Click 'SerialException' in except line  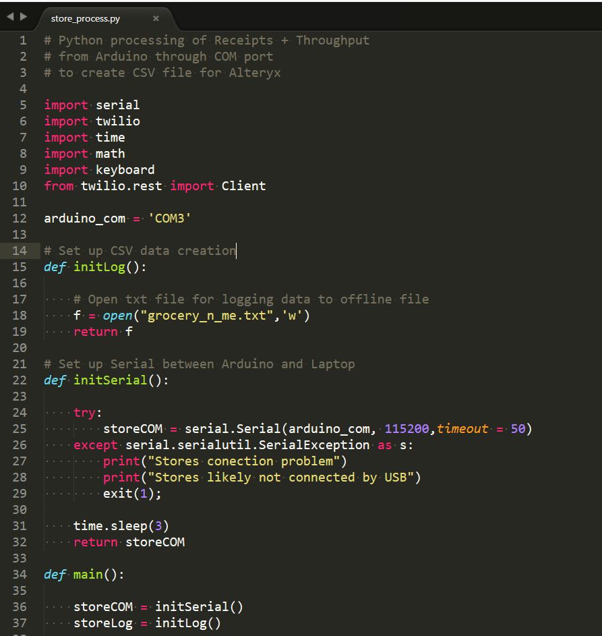(314, 445)
